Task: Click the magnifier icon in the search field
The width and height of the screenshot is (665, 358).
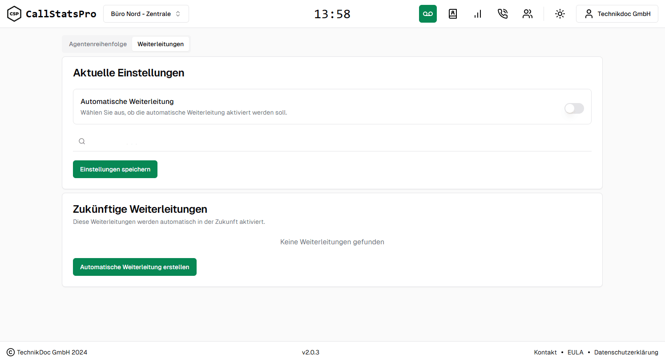Action: click(x=82, y=141)
